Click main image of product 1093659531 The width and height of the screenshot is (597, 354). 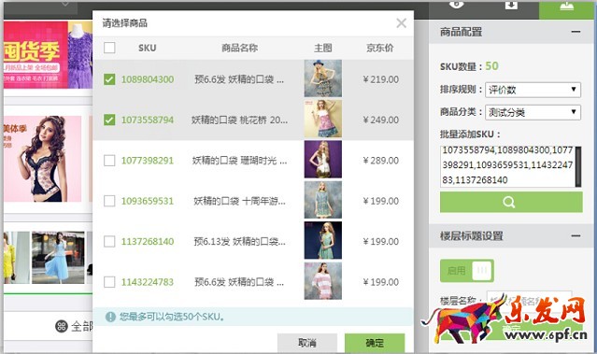click(x=323, y=200)
